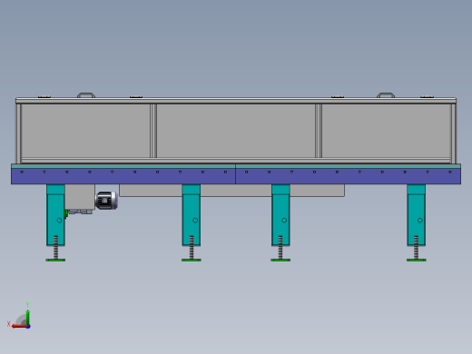The width and height of the screenshot is (472, 354).
Task: Select the right purple side rail
Action: pos(349,176)
